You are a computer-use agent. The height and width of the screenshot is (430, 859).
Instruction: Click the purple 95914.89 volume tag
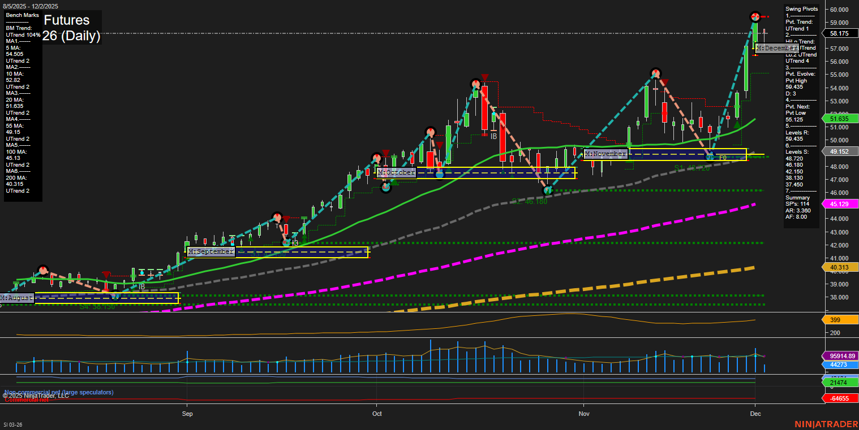tap(839, 356)
